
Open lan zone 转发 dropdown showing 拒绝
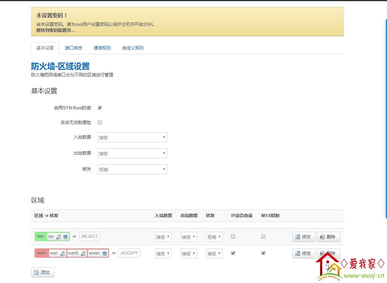coord(214,237)
